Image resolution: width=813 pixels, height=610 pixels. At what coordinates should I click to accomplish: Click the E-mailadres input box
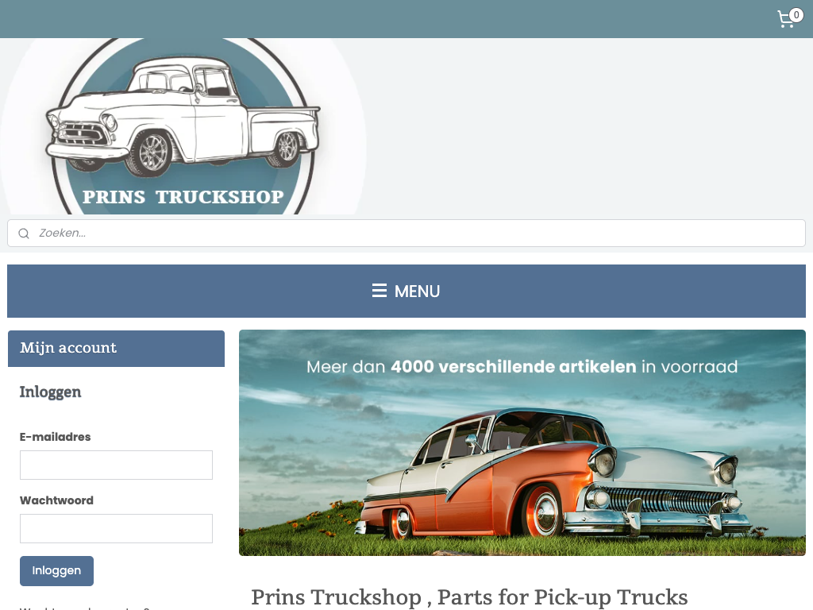tap(116, 465)
